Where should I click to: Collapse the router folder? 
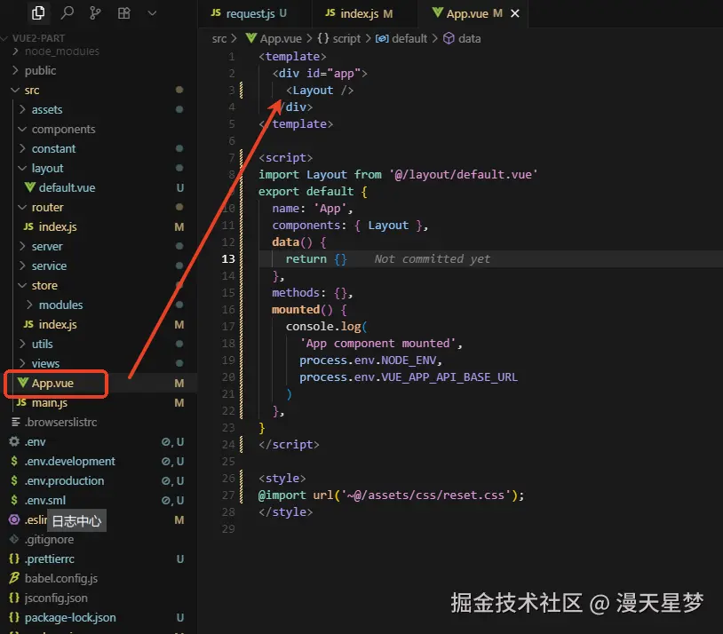coord(47,208)
